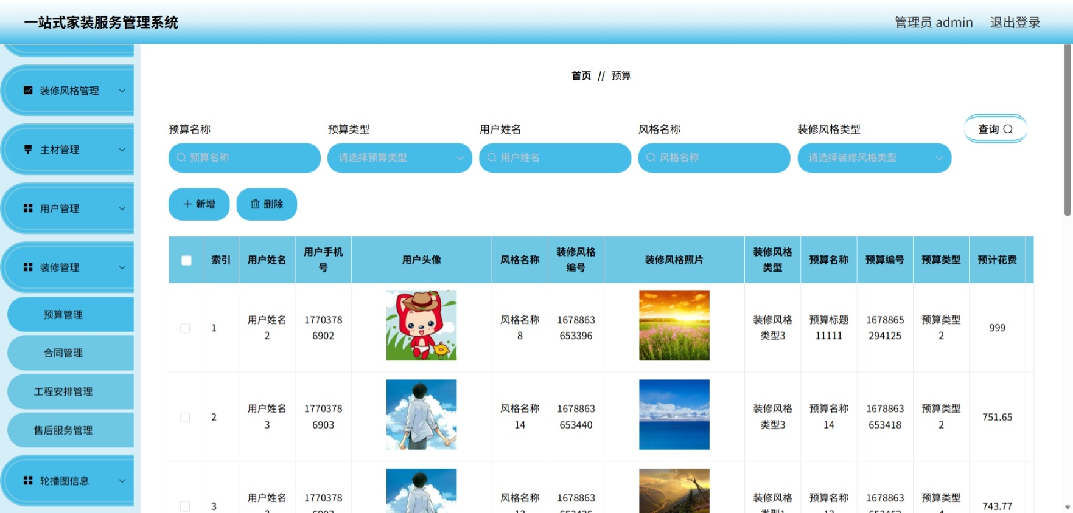
Task: Expand the 轮播图信息 menu chevron
Action: click(x=122, y=481)
